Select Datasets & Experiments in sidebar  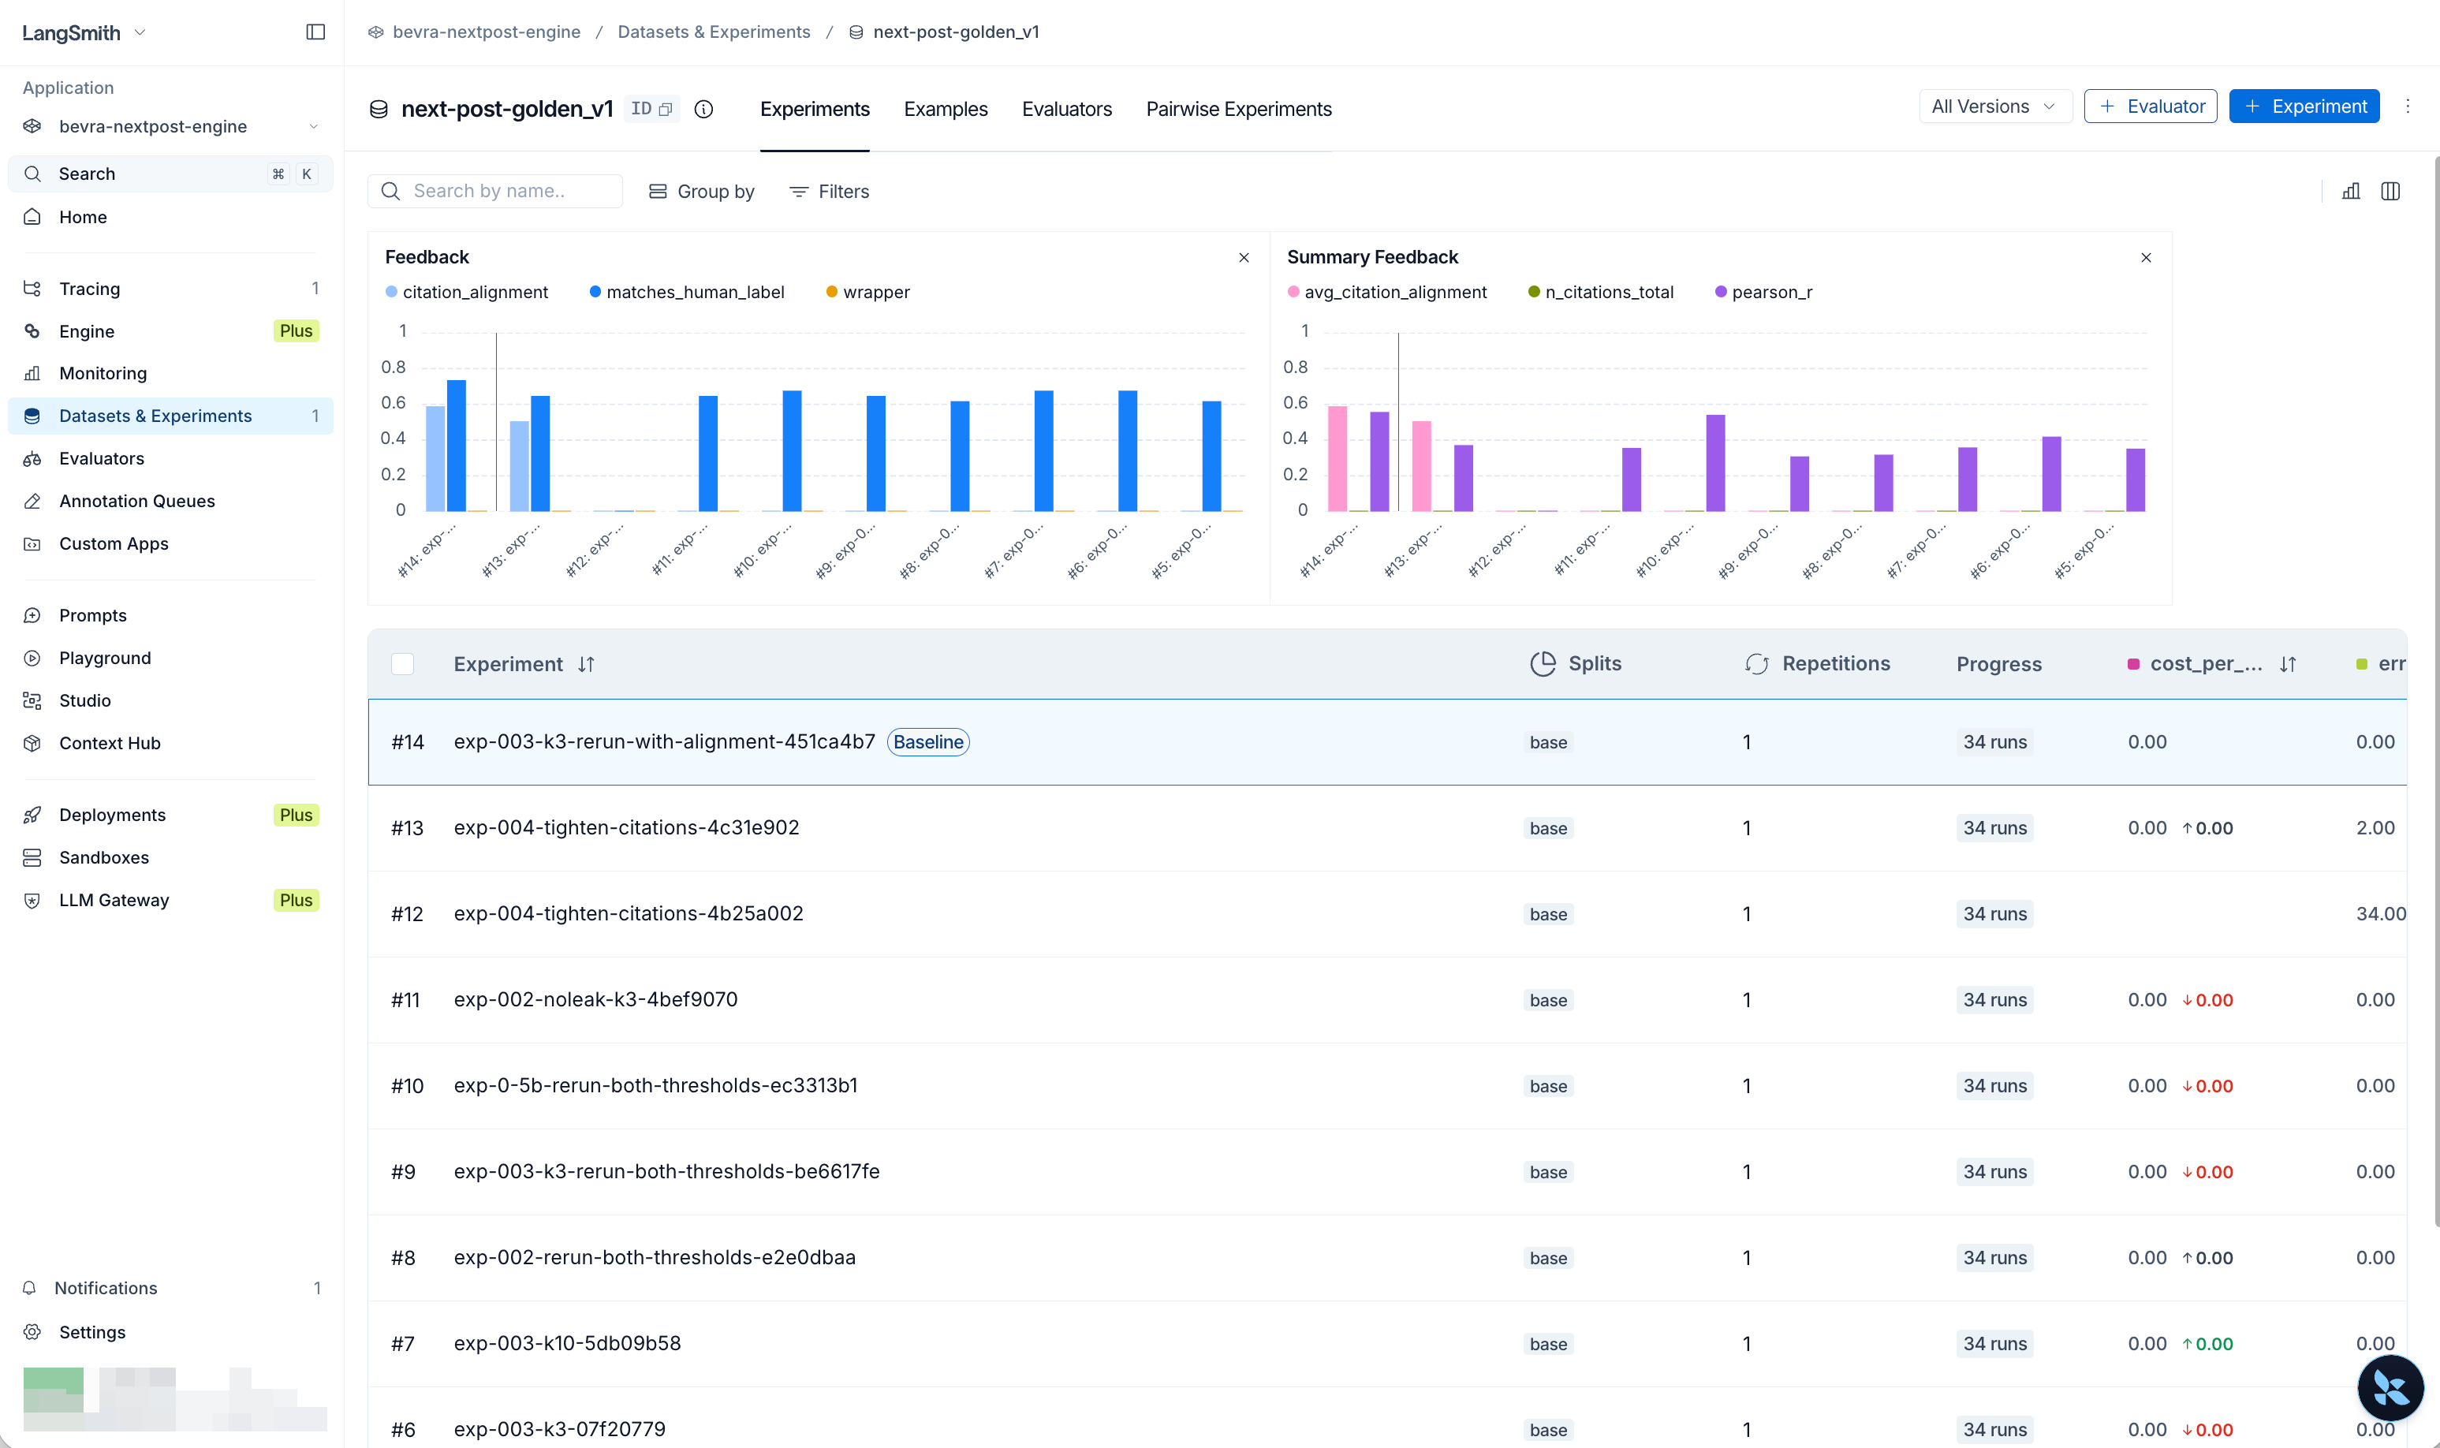click(170, 416)
